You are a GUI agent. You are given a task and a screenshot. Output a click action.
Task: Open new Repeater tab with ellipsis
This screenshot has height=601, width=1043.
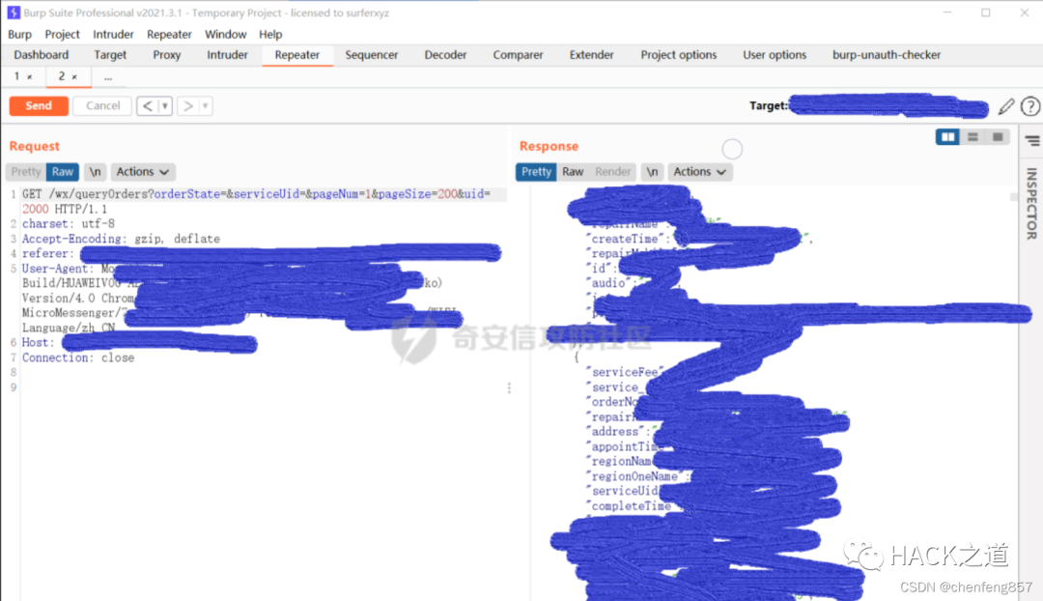point(108,77)
